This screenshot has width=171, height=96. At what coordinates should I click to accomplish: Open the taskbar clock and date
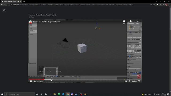coord(163,94)
